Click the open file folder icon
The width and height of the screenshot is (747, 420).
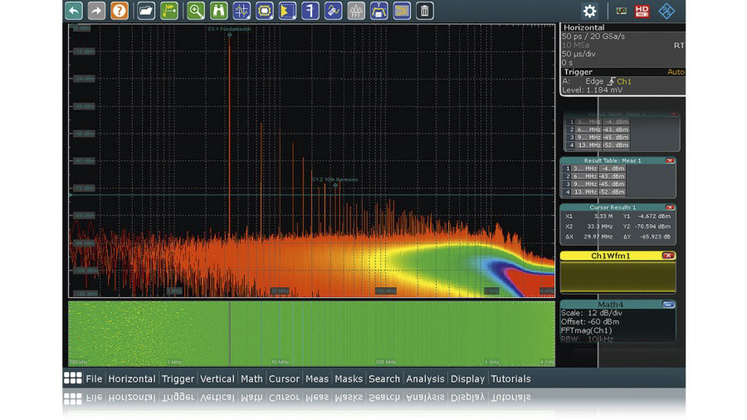pos(146,11)
